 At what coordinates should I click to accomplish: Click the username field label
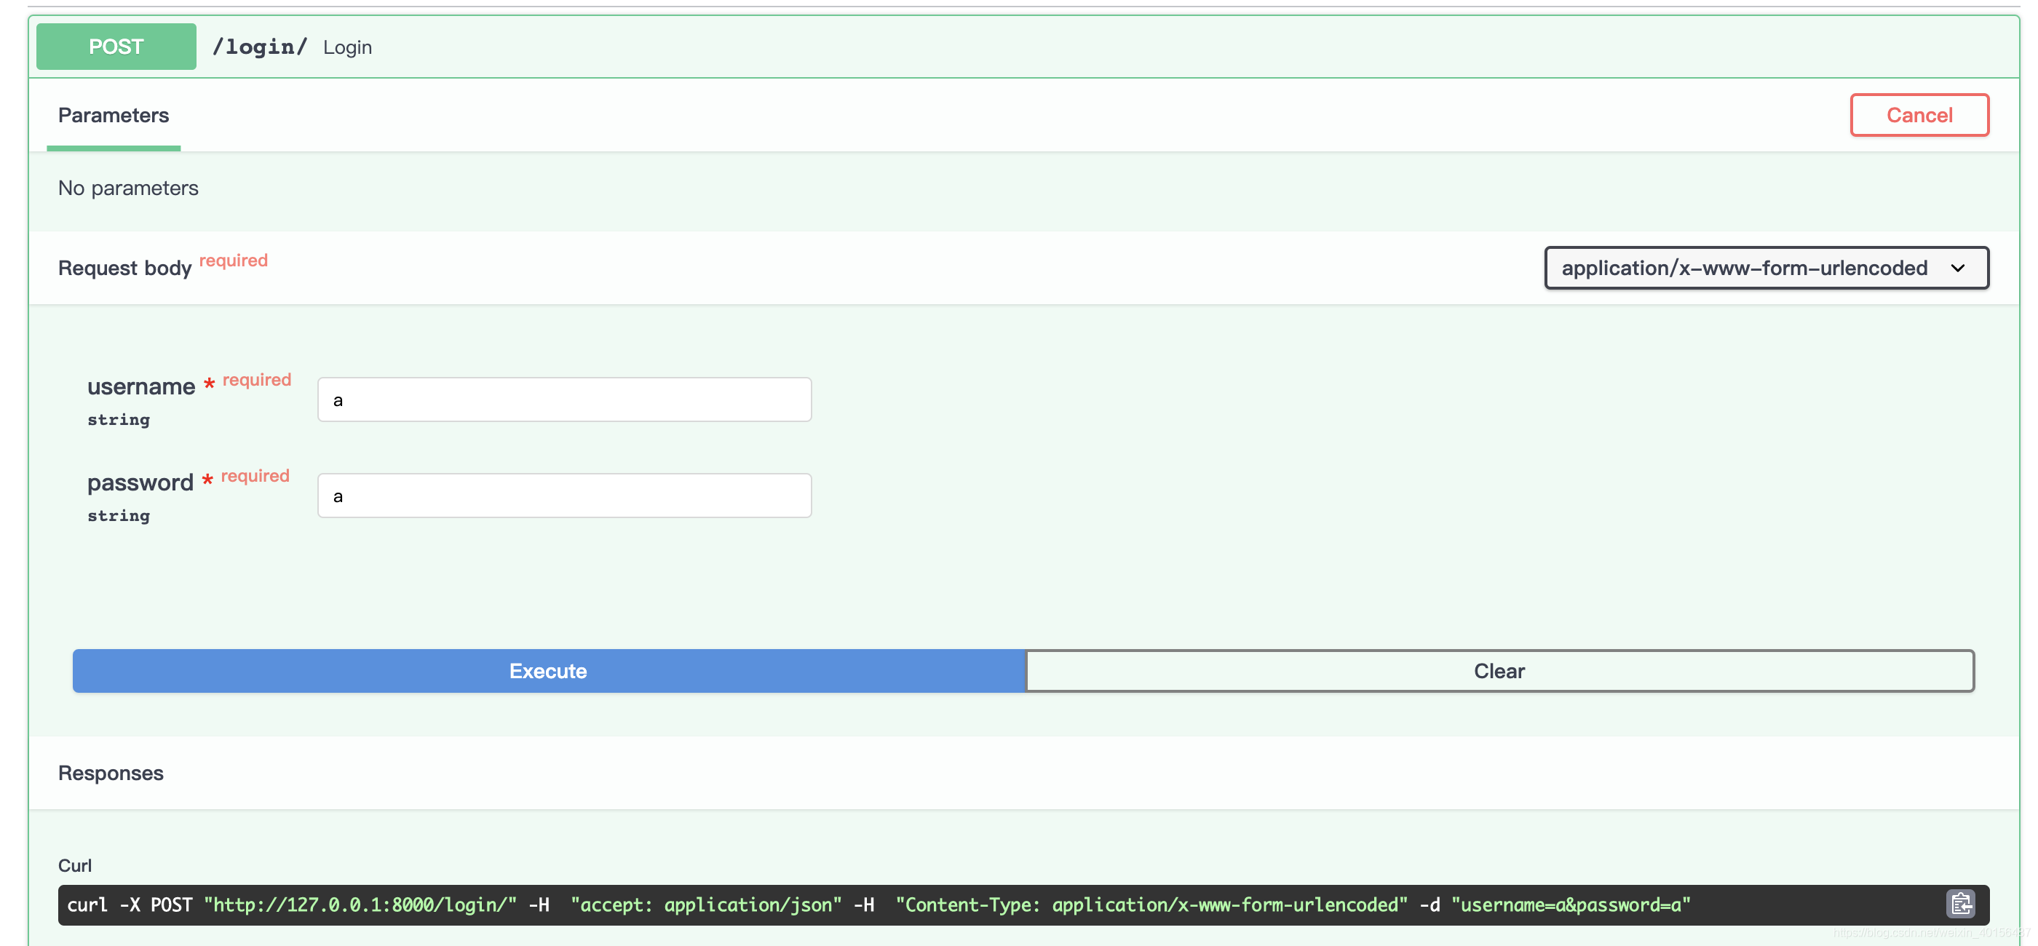[x=142, y=386]
